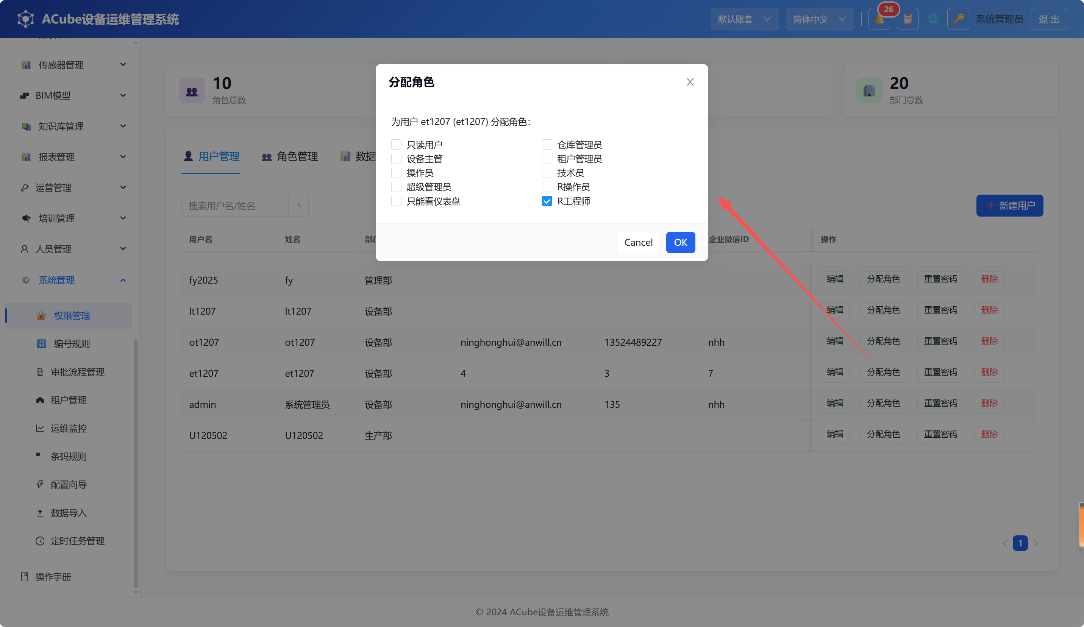Click pagination page 1
This screenshot has width=1084, height=627.
click(1020, 543)
